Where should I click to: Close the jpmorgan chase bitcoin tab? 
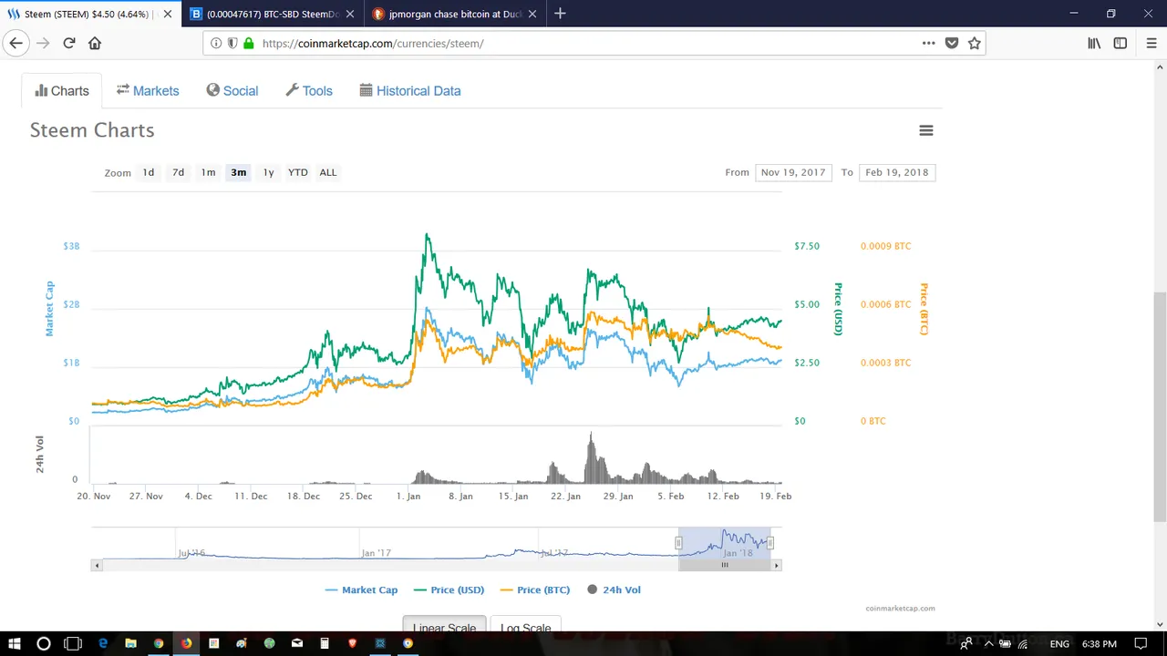coord(532,14)
